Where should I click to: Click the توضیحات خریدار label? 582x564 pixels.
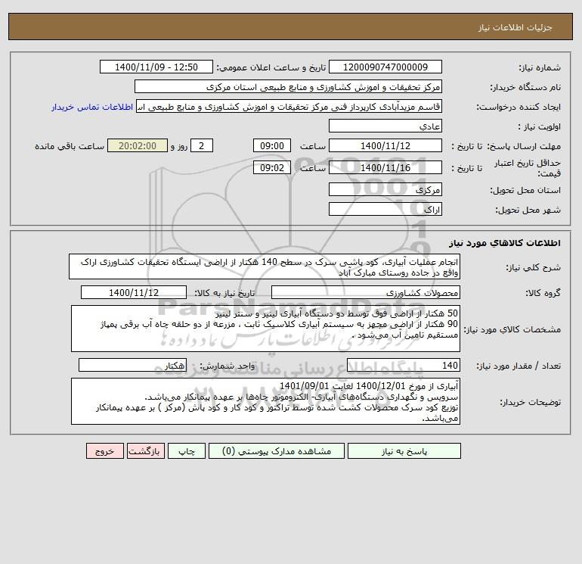[531, 402]
